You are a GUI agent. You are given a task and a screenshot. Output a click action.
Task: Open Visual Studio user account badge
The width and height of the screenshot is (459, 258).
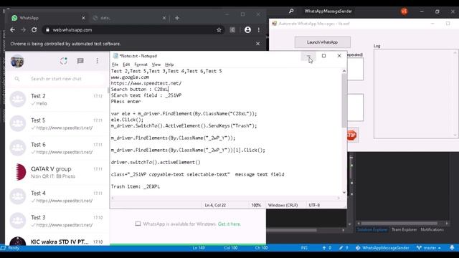coord(404,11)
